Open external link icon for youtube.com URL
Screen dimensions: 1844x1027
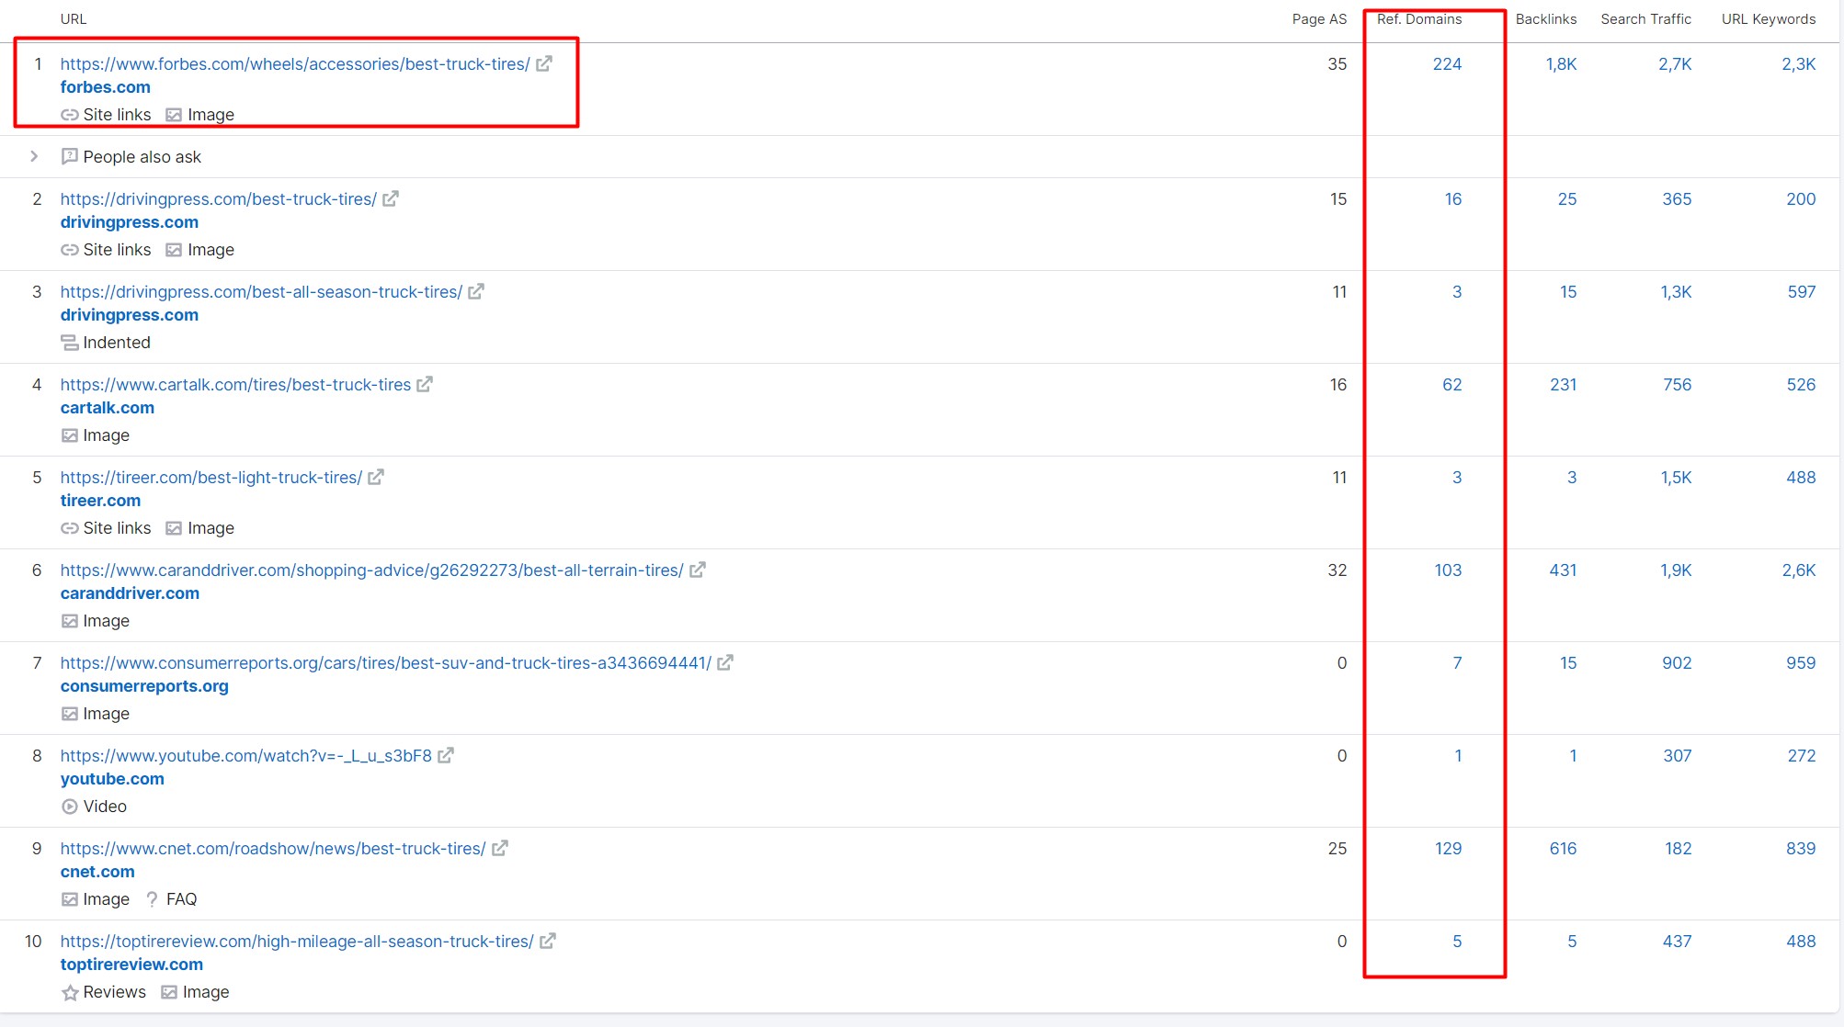point(446,755)
